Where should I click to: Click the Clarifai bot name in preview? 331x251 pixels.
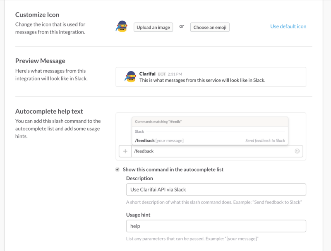(147, 74)
